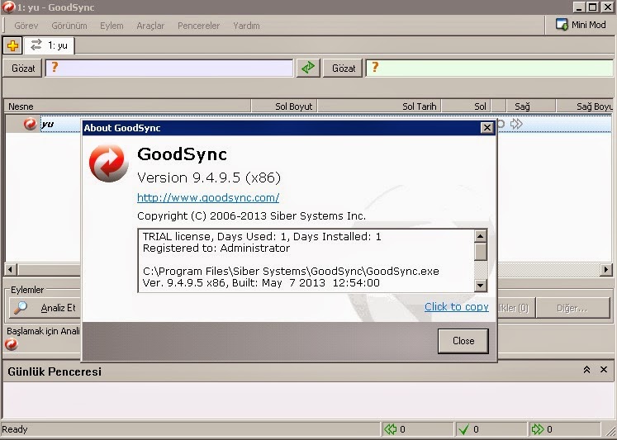
Task: Click scroll down arrow in license info box
Action: tap(481, 286)
